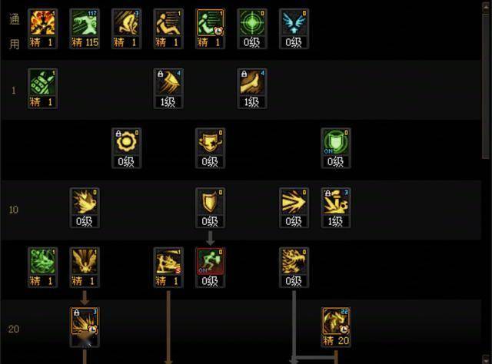Viewport: 492px width, 364px height.
Task: Toggle the red-bordered green runner ON skill
Action: [x=210, y=267]
